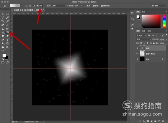168x123 pixels.
Task: Open the gradient picker dropdown arrow
Action: 21,6
